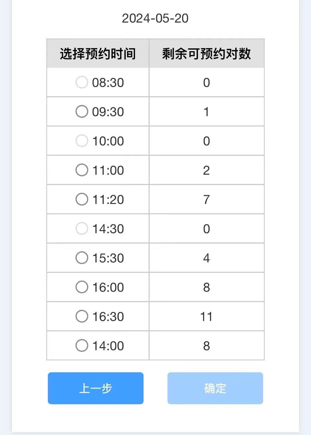
Task: Select the 15:30 appointment radio button
Action: point(82,258)
